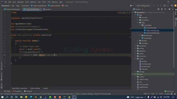Go to previous highlighted error arrow
Viewport: 177px width, 99px height.
[127, 13]
